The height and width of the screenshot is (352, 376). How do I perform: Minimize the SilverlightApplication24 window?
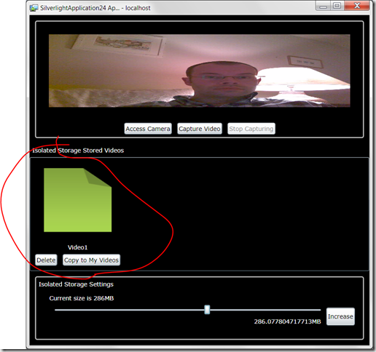coord(323,6)
